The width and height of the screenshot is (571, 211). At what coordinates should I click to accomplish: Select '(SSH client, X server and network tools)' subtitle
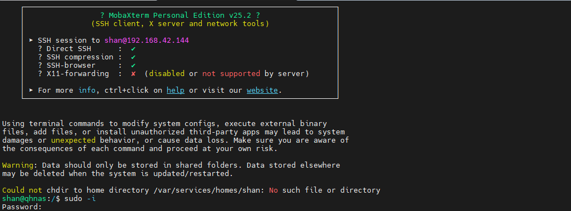tap(180, 24)
